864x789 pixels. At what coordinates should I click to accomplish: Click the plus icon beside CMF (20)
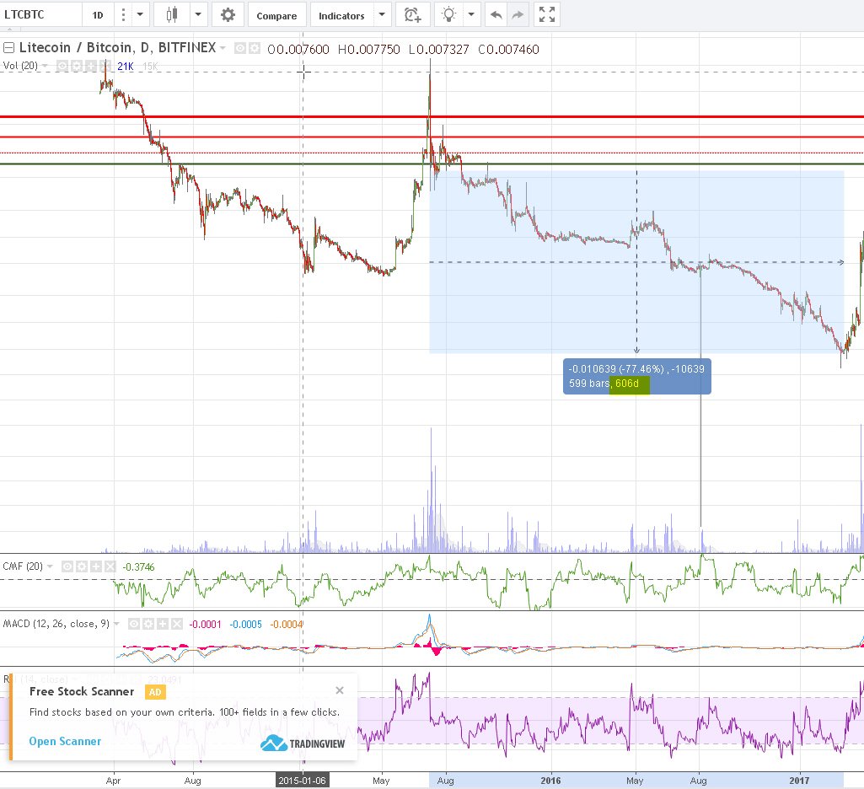[96, 566]
